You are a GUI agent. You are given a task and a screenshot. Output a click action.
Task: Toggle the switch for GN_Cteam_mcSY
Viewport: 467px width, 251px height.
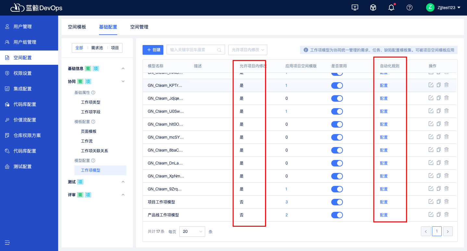337,137
